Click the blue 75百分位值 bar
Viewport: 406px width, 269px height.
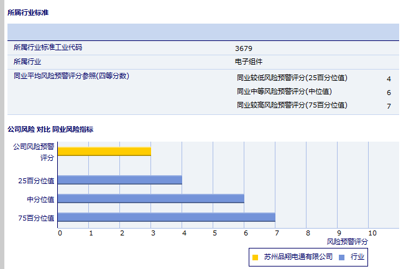coord(166,217)
